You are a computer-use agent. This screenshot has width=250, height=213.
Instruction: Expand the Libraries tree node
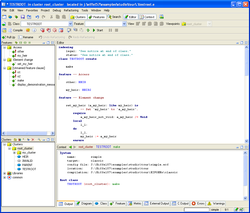[x=5, y=173]
